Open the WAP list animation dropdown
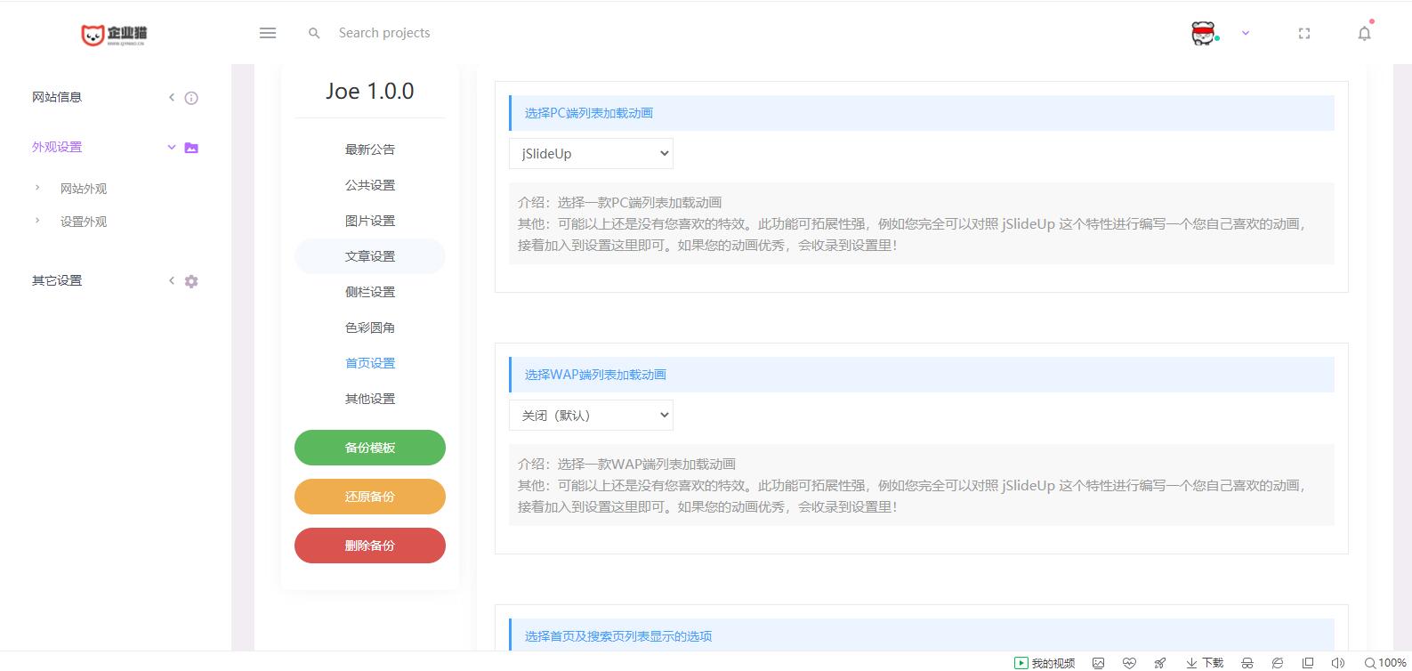Viewport: 1412px width, 671px height. tap(591, 415)
